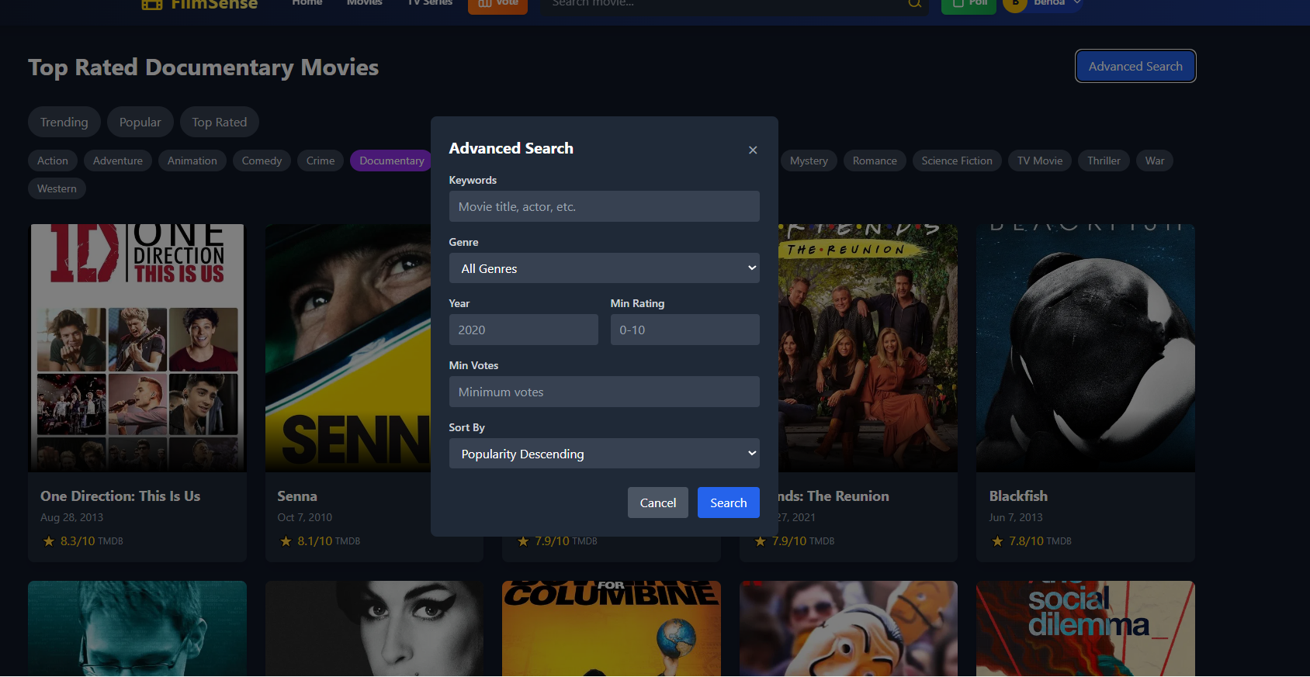Click the orange Vote button in navbar
1310x677 pixels.
(x=497, y=5)
